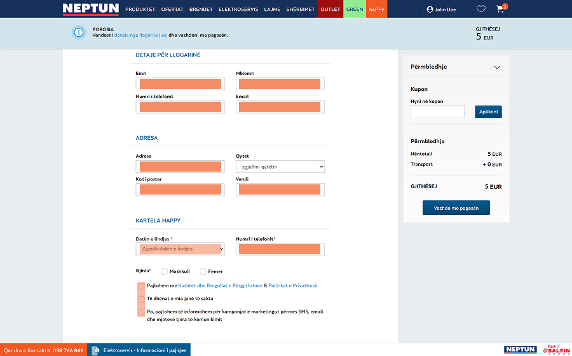Go to the OUTLET tab
The image size is (572, 356).
[x=330, y=10]
